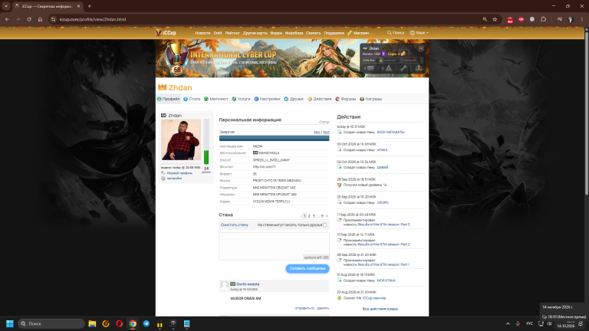Open the warnings triangle icon in user panel

[x=388, y=68]
